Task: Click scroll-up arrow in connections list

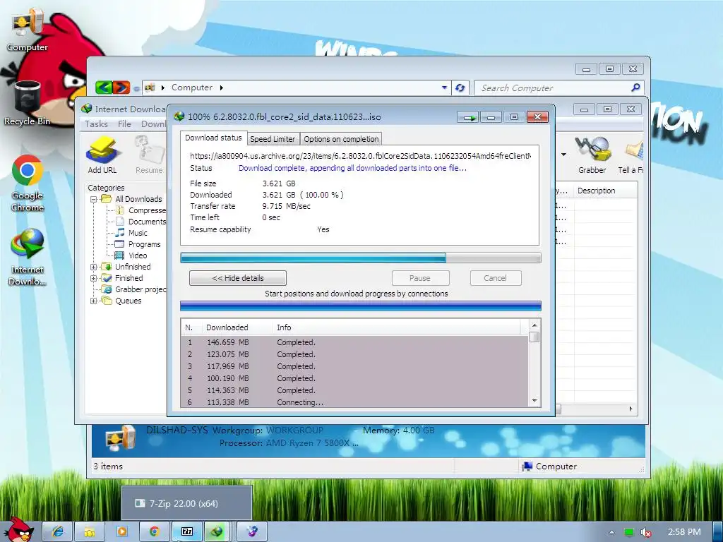Action: coord(534,325)
